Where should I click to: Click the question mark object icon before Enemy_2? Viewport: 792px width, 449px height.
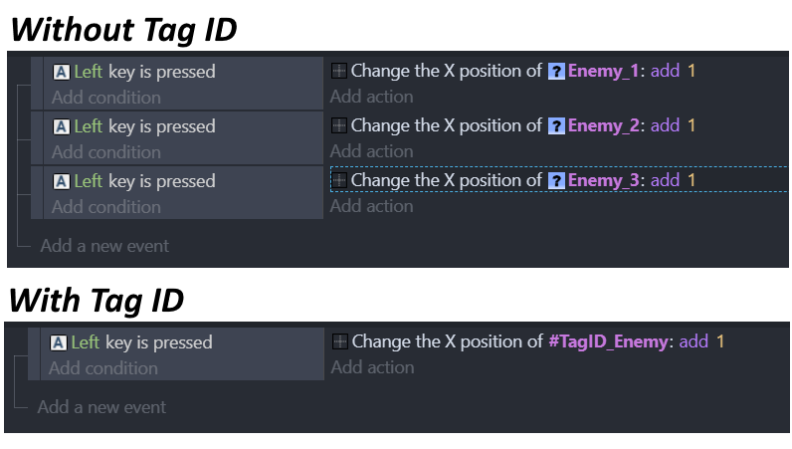point(556,125)
